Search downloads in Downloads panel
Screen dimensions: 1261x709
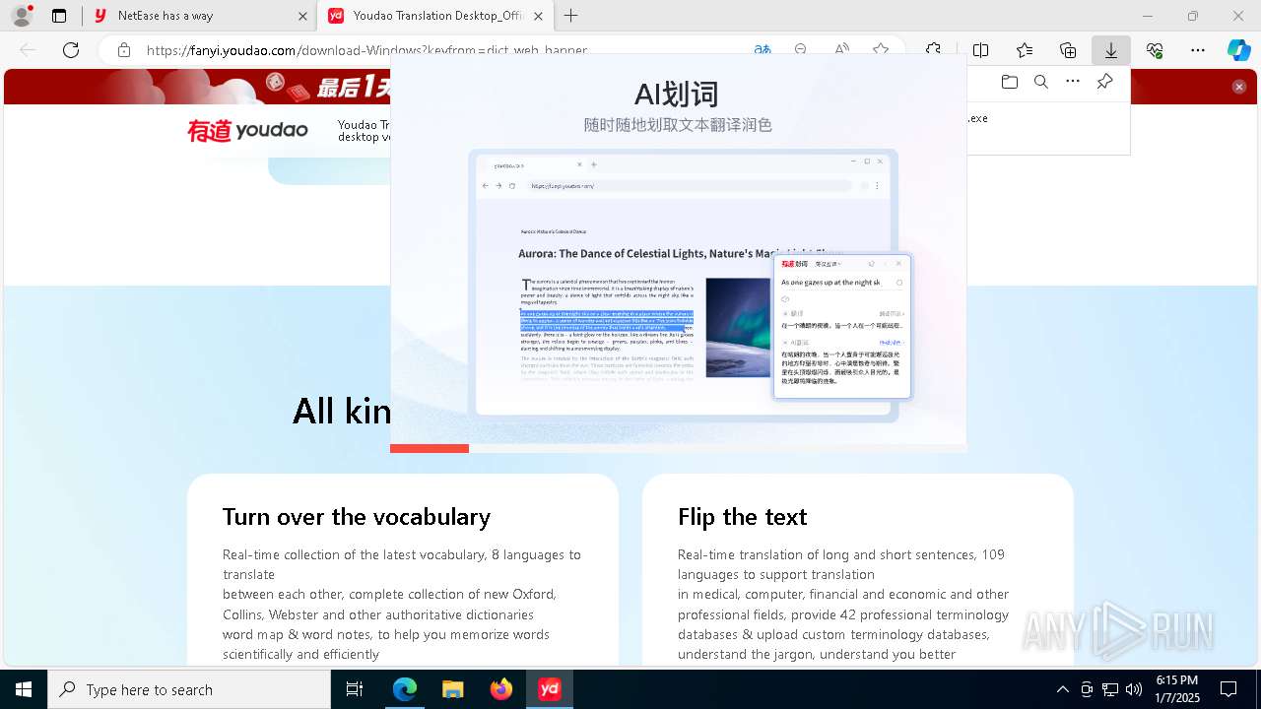click(1041, 82)
